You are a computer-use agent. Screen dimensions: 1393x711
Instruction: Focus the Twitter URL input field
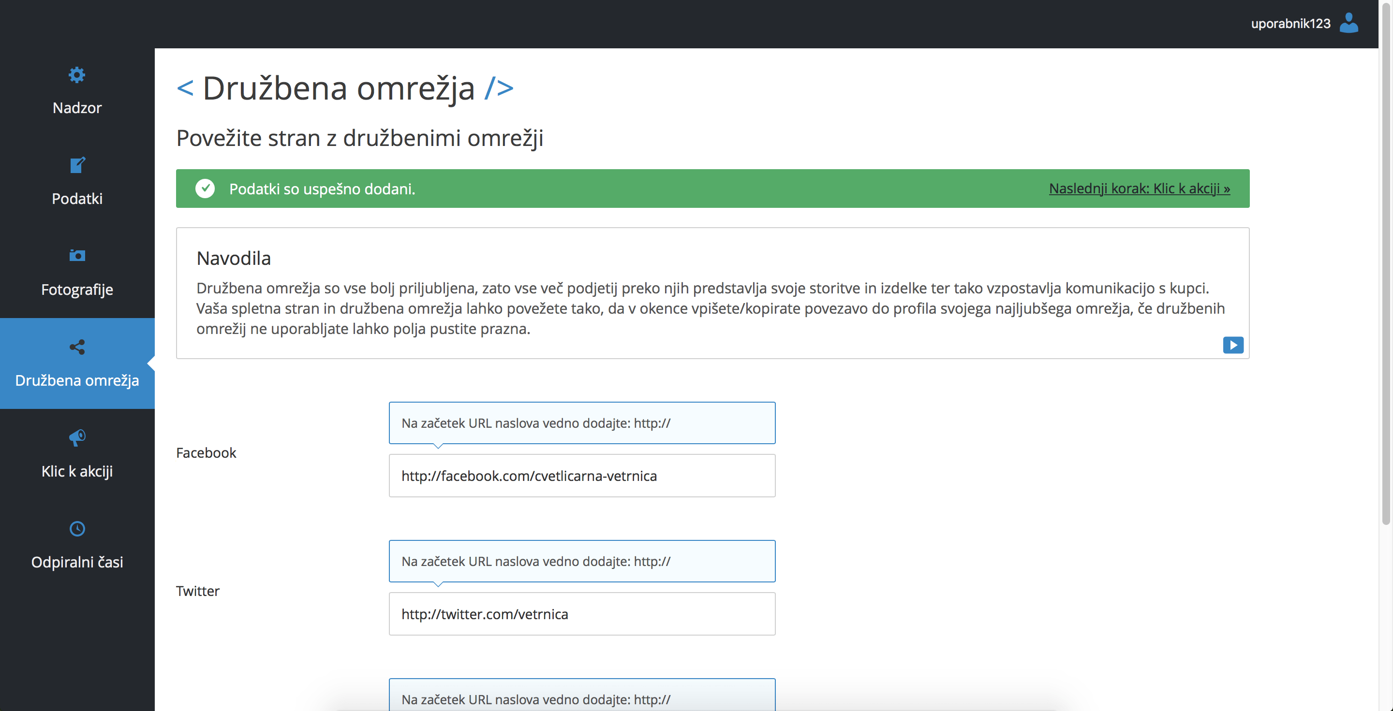pyautogui.click(x=582, y=614)
